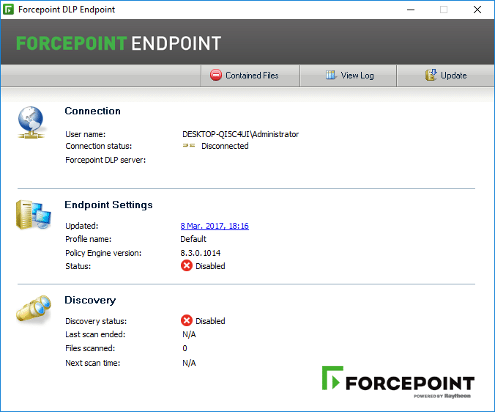The image size is (495, 412).
Task: Click the Forcepoint DLP server label
Action: click(105, 160)
